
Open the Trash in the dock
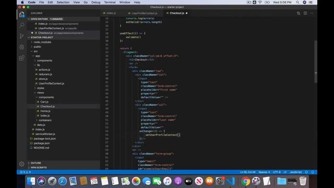(303, 181)
